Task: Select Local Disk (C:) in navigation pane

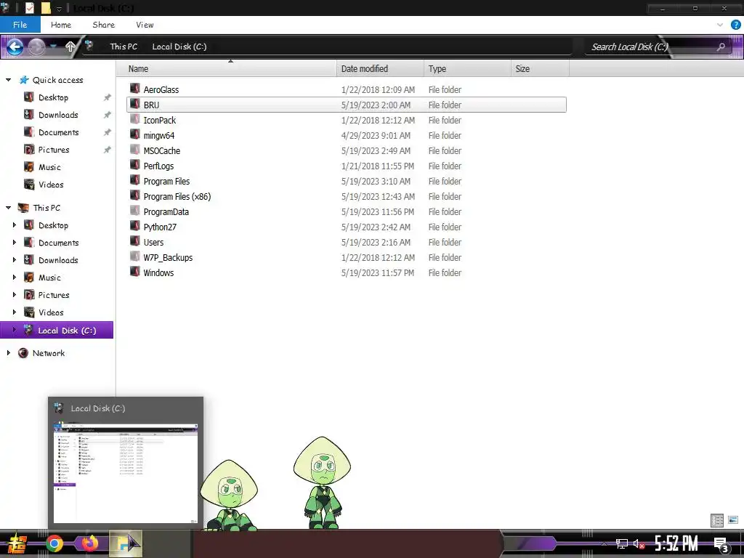Action: [57, 331]
